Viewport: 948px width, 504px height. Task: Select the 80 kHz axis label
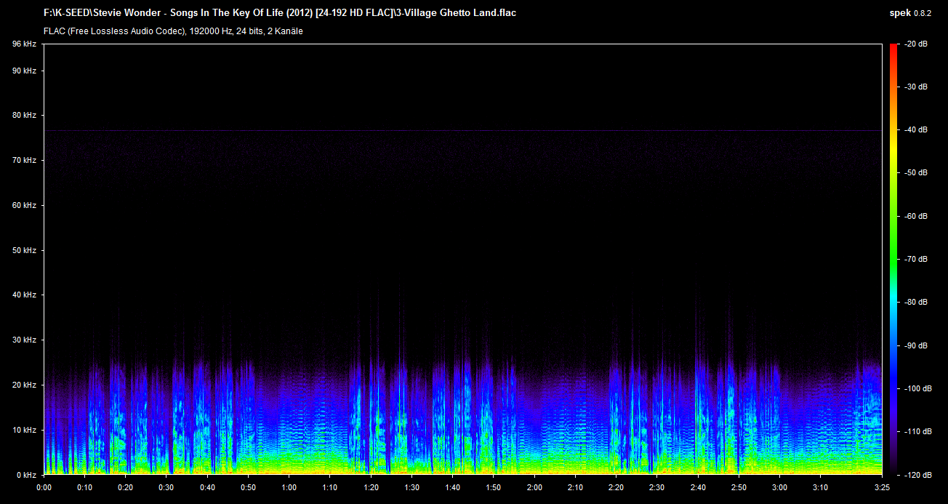[24, 116]
